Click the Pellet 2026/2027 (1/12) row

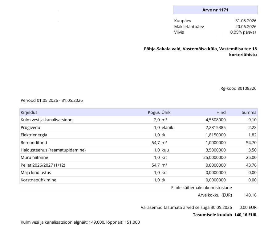tap(139, 165)
